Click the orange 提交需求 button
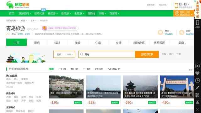 [x=147, y=54]
